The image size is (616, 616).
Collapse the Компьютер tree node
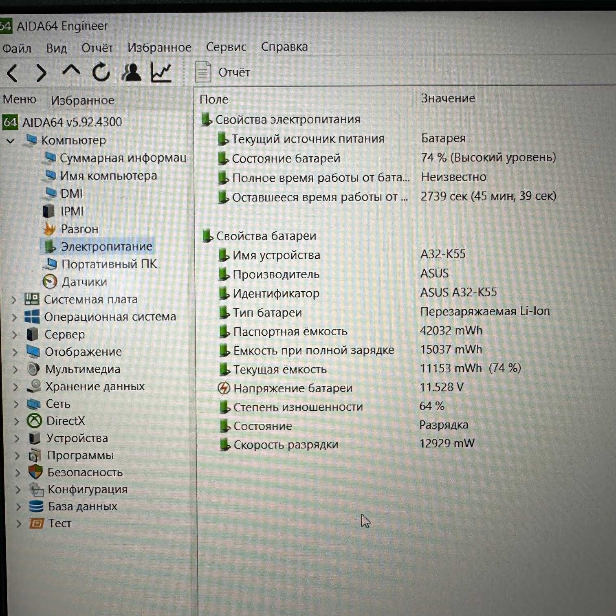tap(11, 141)
